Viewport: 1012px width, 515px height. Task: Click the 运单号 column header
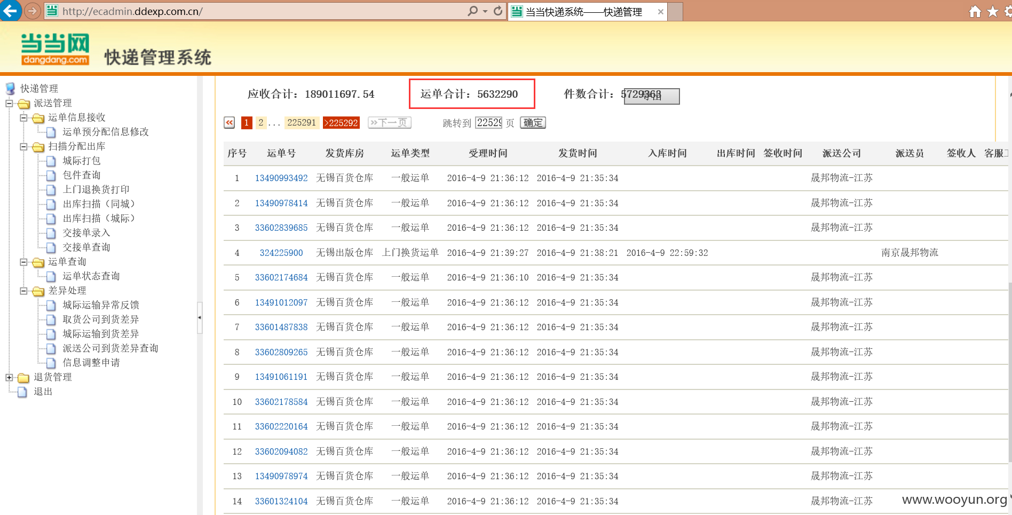281,153
